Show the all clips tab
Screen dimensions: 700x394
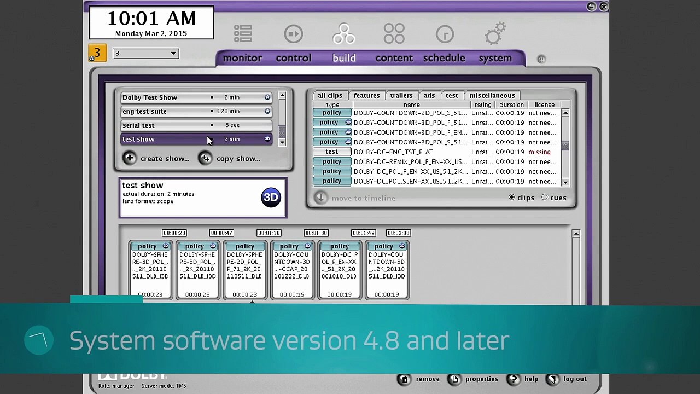tap(330, 95)
